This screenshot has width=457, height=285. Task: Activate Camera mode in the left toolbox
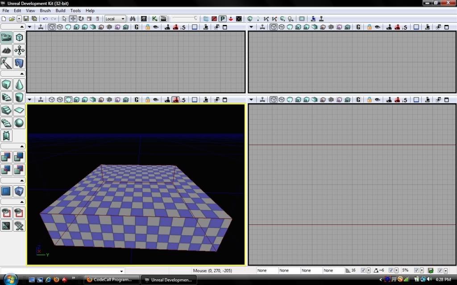click(6, 37)
